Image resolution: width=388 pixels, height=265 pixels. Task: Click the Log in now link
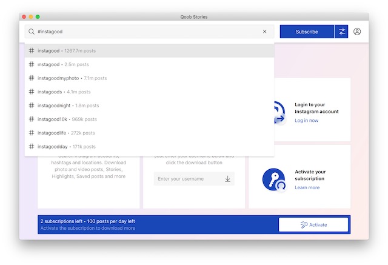click(306, 121)
